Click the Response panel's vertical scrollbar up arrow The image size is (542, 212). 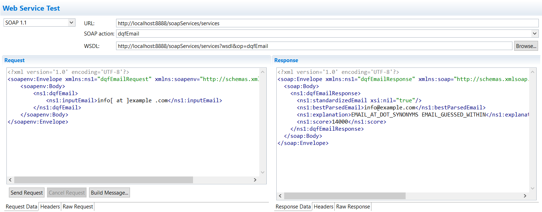[533, 72]
